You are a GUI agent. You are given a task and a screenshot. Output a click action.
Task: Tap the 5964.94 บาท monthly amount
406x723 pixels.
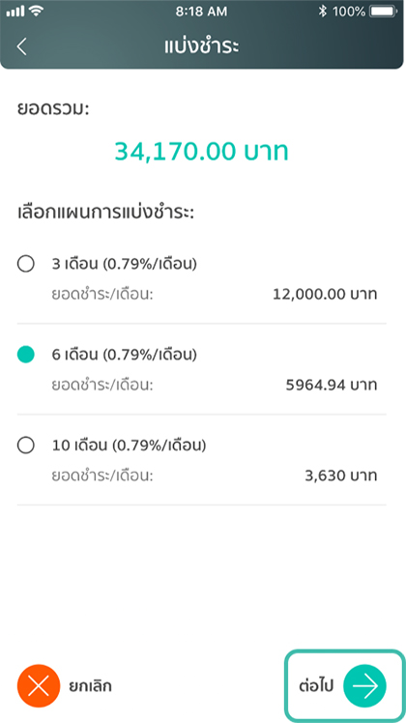point(332,385)
